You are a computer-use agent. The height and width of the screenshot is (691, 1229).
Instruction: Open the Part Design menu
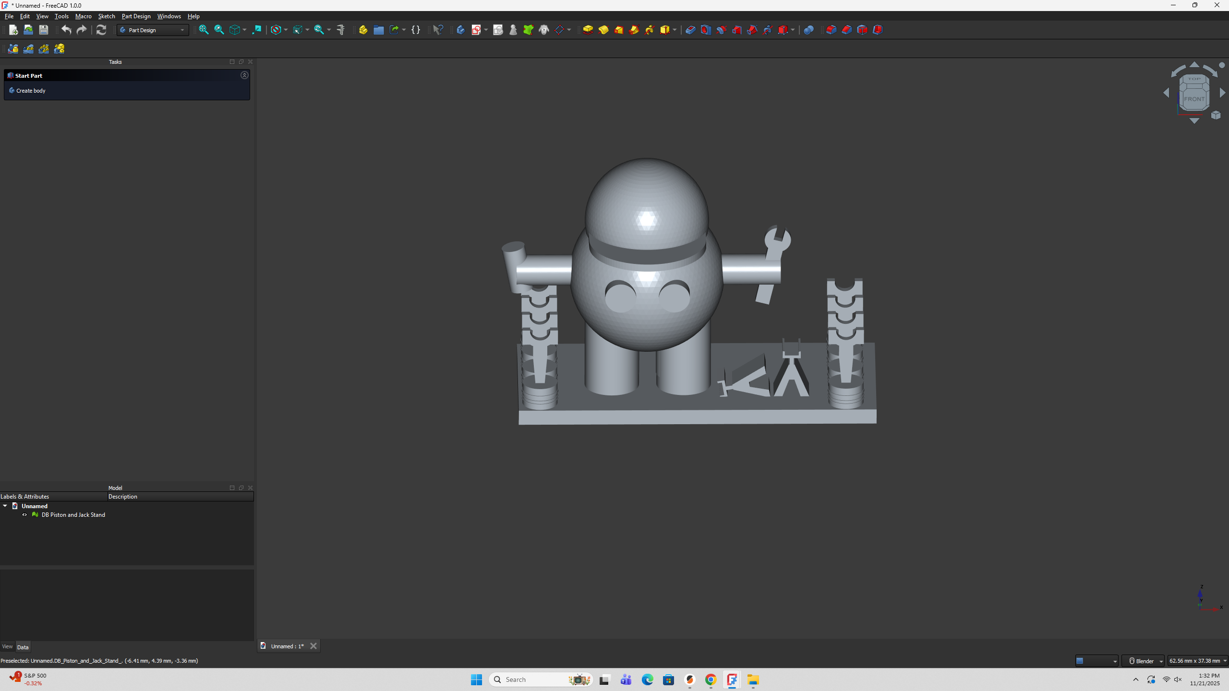pos(136,16)
